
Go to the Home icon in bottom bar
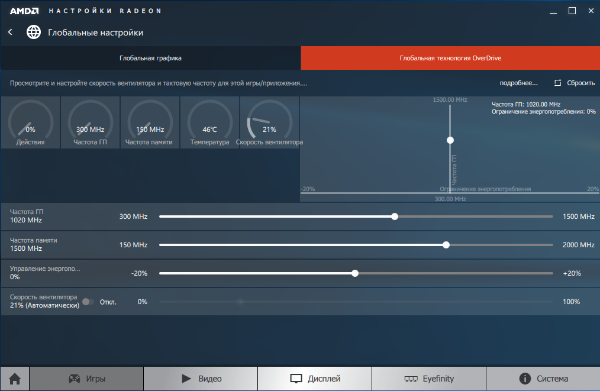click(14, 379)
